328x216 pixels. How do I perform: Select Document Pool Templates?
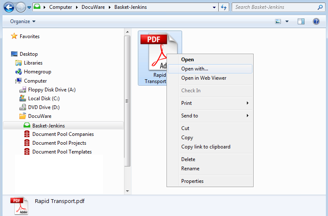click(62, 152)
